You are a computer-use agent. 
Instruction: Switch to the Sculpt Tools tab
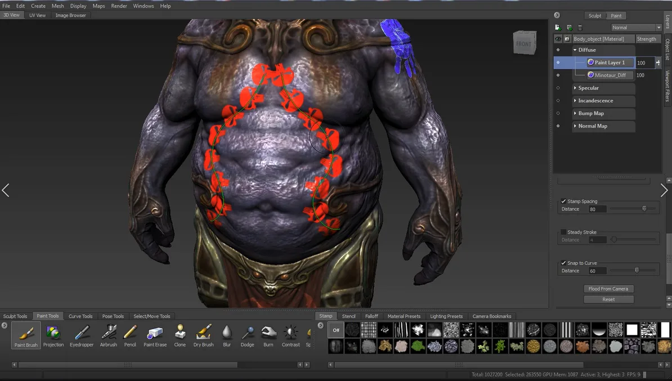pyautogui.click(x=15, y=316)
